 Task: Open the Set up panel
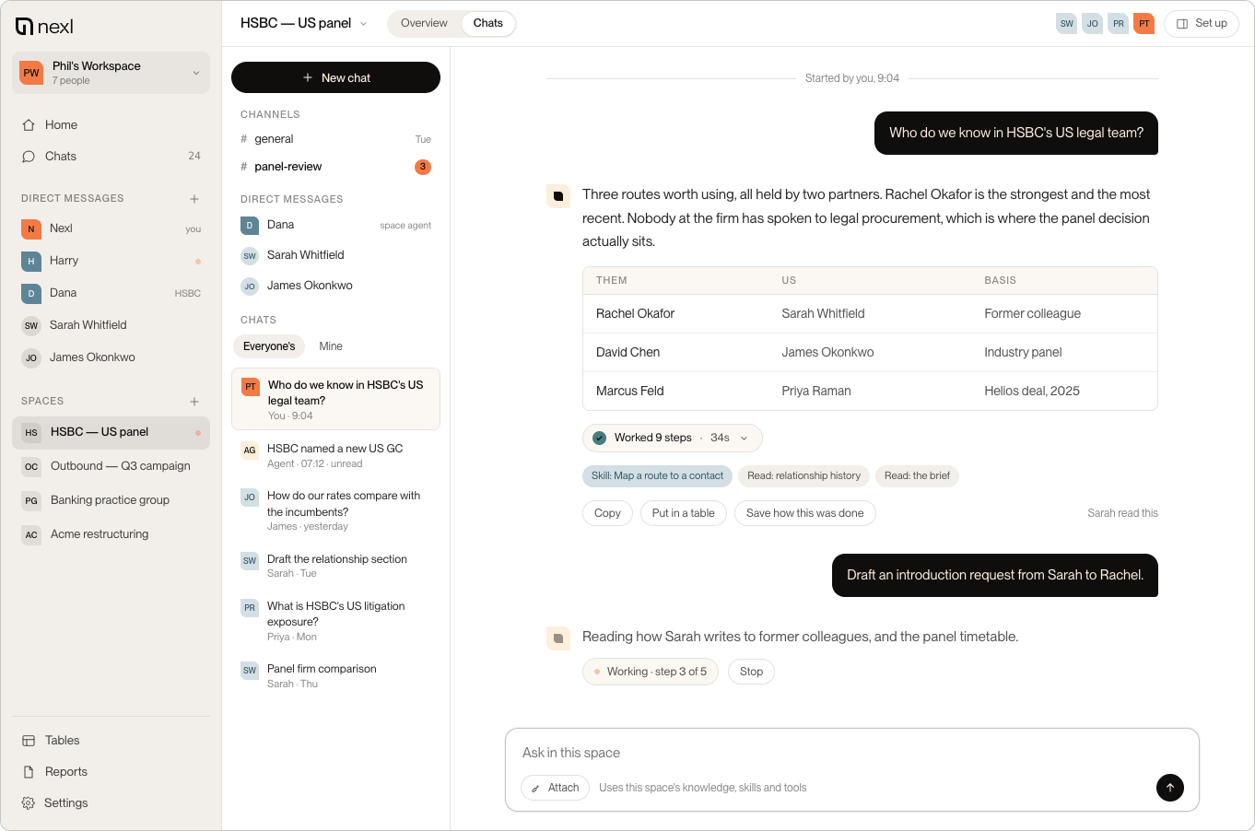coord(1202,24)
